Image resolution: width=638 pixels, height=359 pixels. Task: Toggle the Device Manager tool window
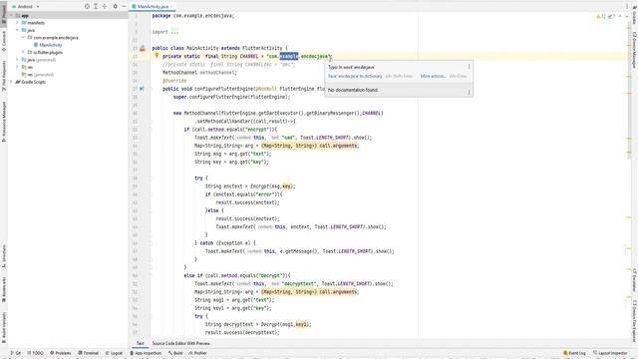634,50
